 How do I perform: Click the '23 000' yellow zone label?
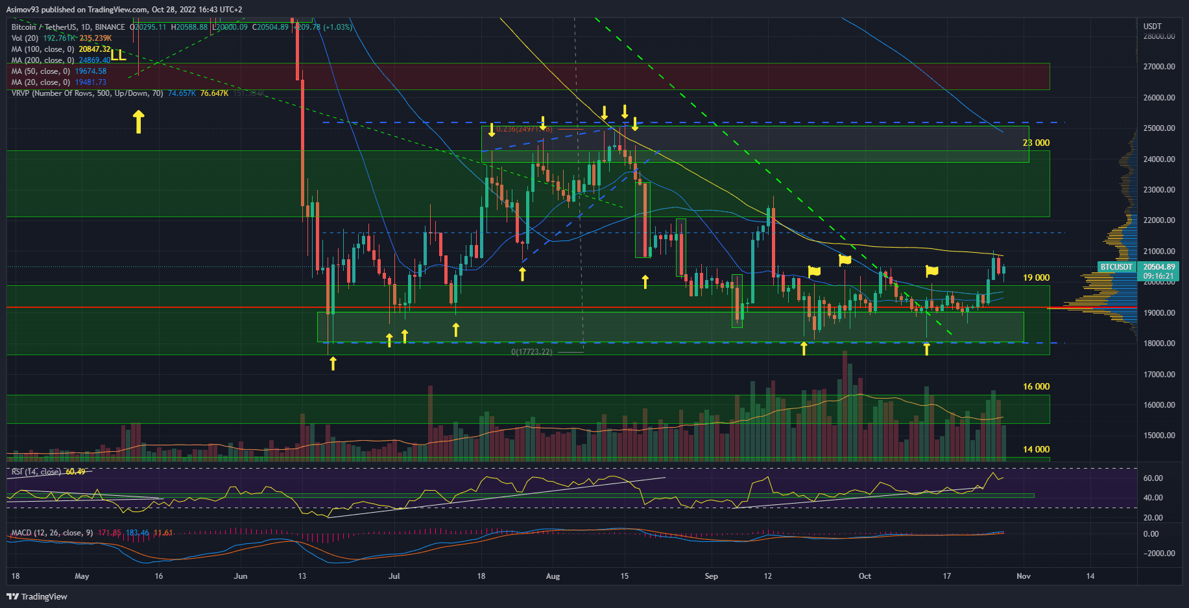coord(1036,143)
